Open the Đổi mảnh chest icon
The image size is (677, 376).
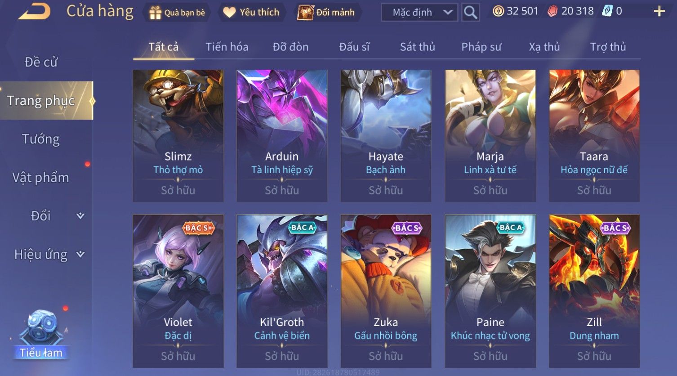[305, 13]
